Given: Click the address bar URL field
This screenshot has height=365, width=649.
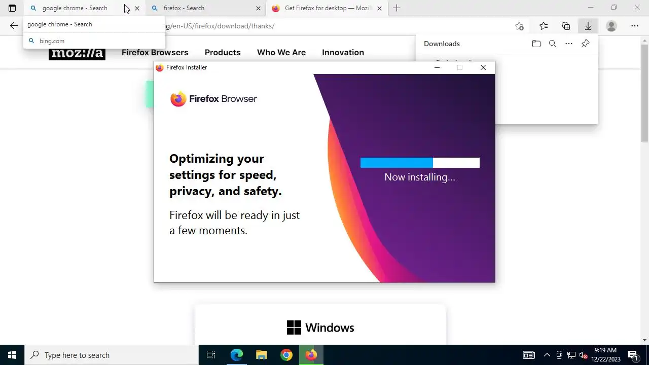Looking at the screenshot, I should (x=335, y=26).
